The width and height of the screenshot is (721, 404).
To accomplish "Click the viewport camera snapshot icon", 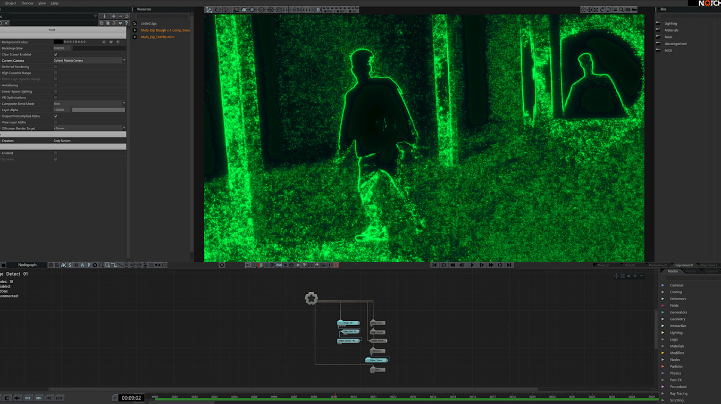I will coord(628,10).
